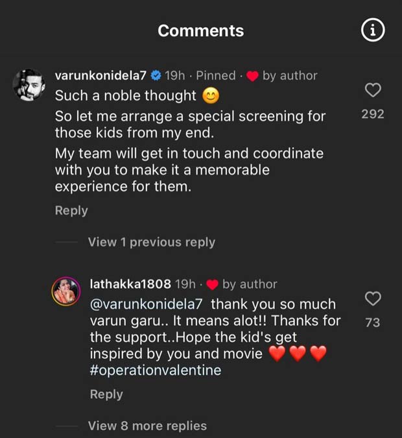402x438 pixels.
Task: Reply to varunkonidela7's comment
Action: [x=71, y=210]
